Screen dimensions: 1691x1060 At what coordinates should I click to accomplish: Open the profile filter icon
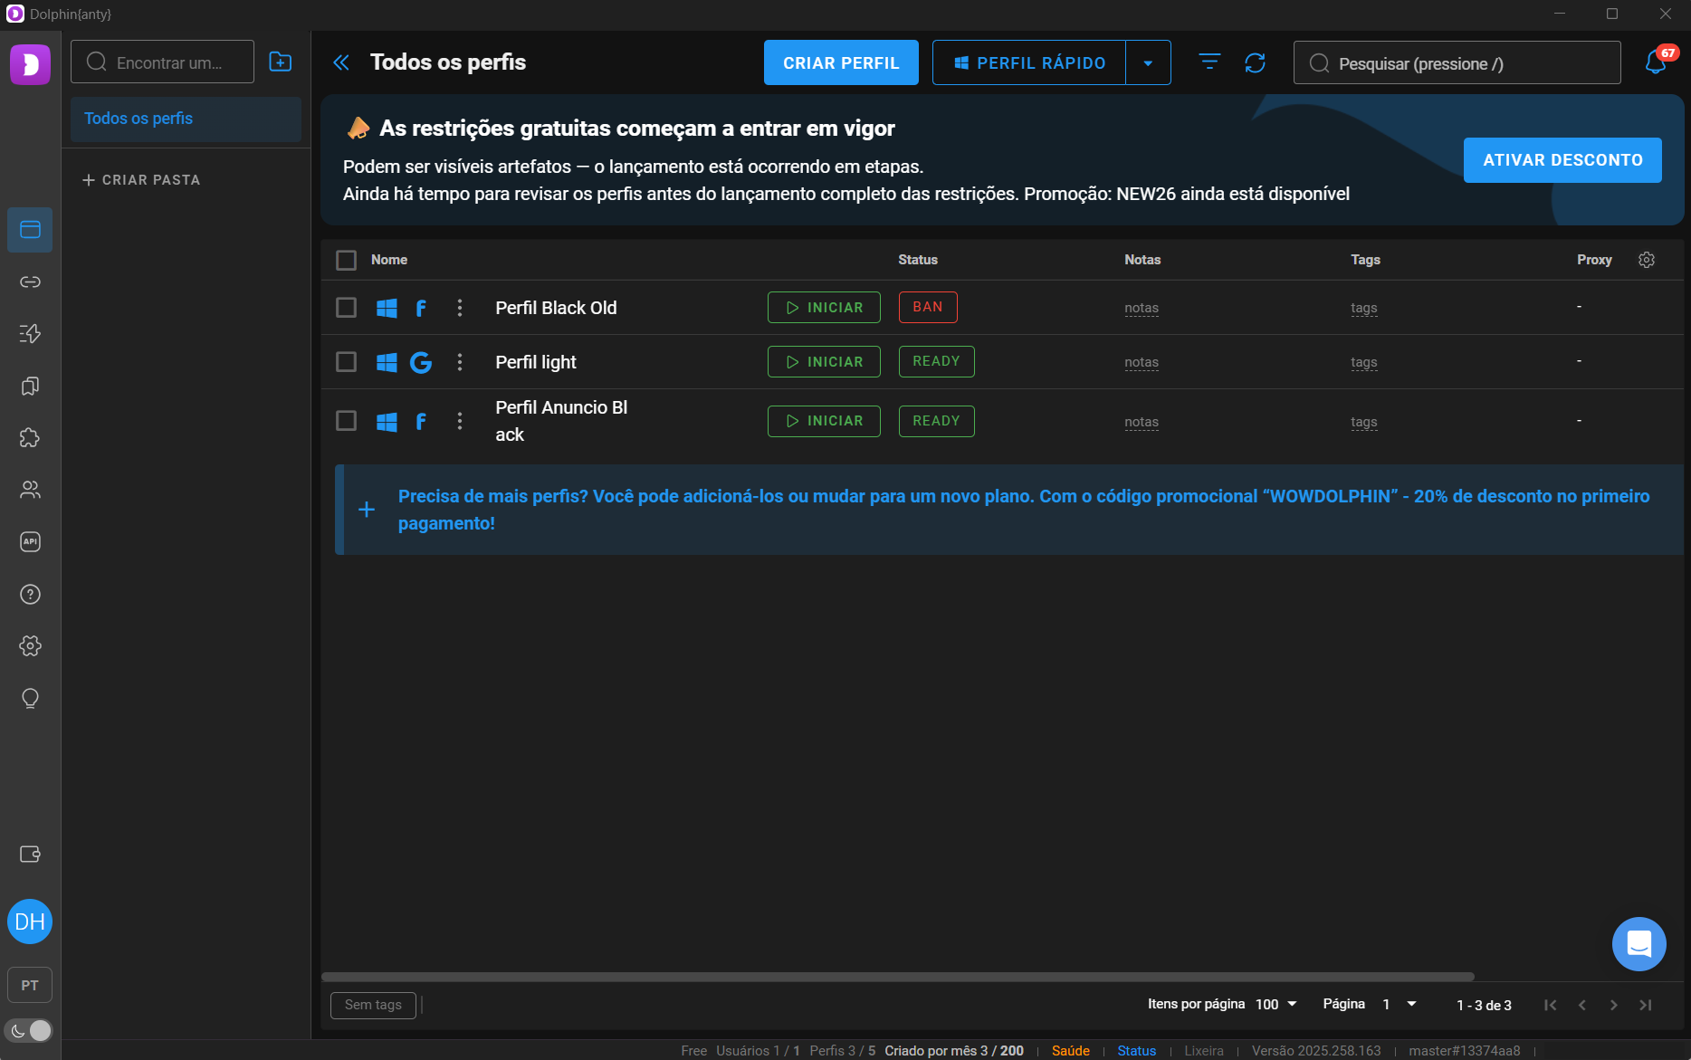tap(1209, 62)
